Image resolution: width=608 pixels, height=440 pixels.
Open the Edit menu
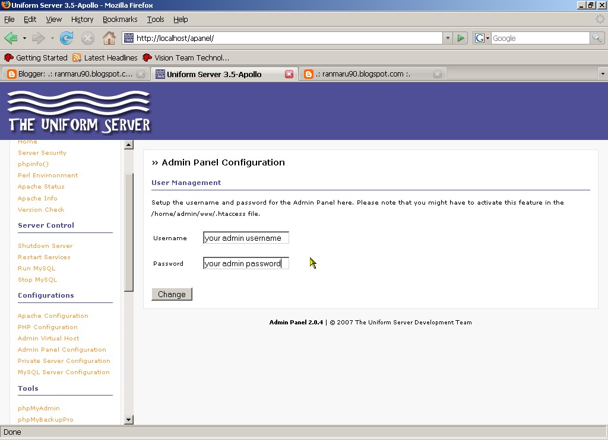pyautogui.click(x=30, y=20)
